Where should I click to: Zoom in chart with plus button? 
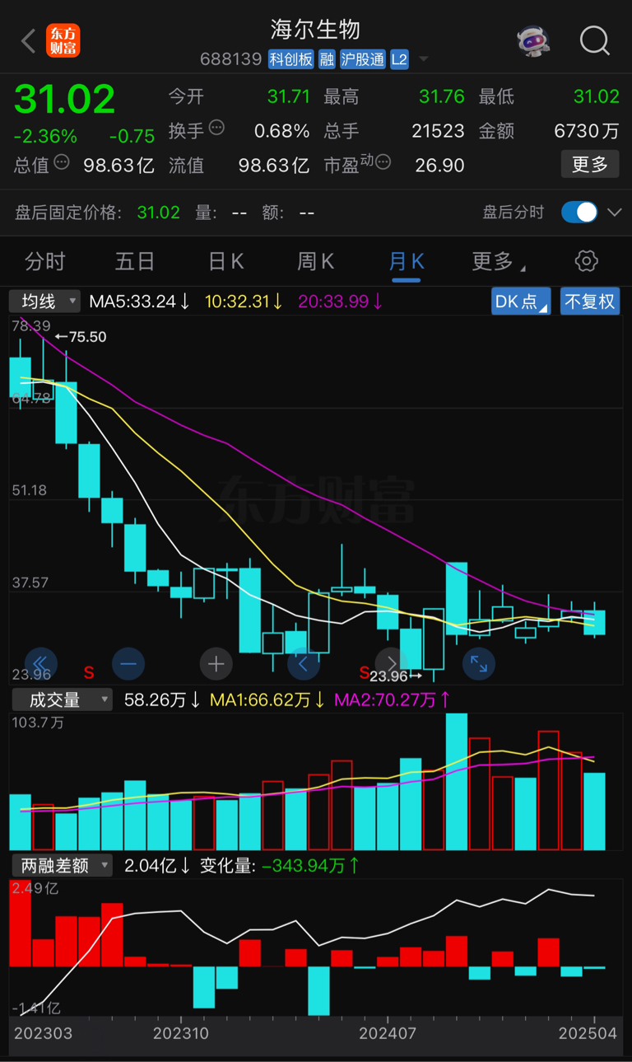click(216, 662)
